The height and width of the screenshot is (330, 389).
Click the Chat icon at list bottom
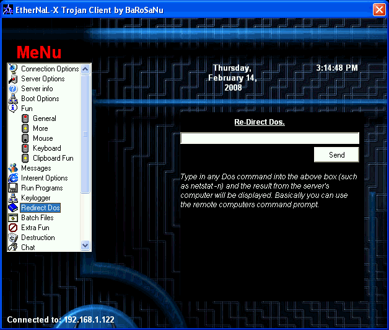click(13, 247)
